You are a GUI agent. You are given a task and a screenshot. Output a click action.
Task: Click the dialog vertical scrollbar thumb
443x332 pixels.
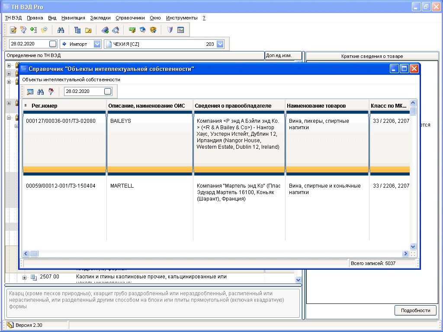coord(413,111)
